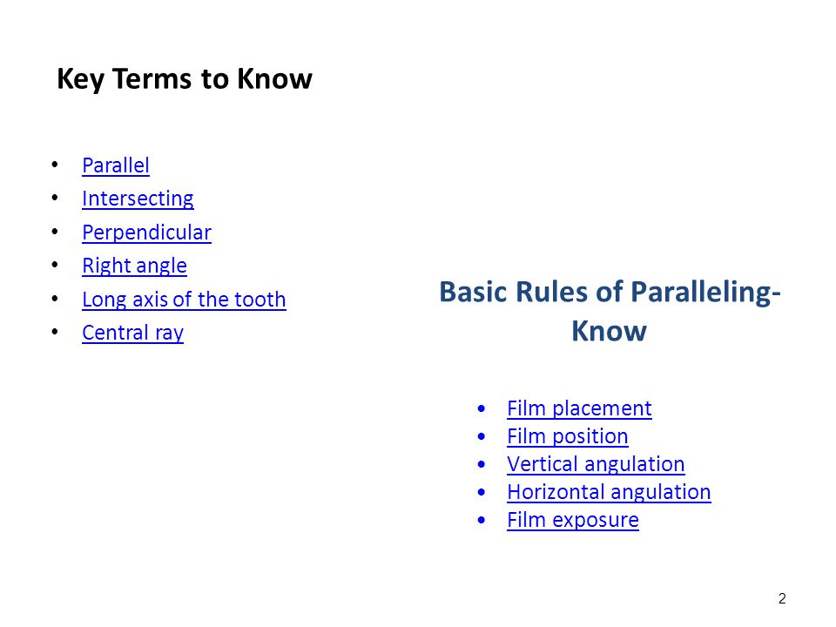This screenshot has height=627, width=836.
Task: Click the slide page number 2
Action: pyautogui.click(x=782, y=599)
